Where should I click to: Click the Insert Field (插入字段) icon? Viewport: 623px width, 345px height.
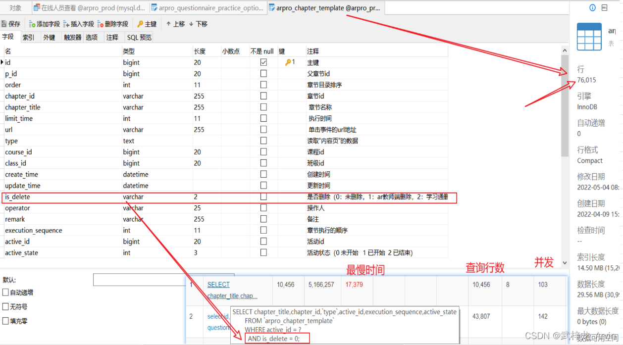pos(66,24)
